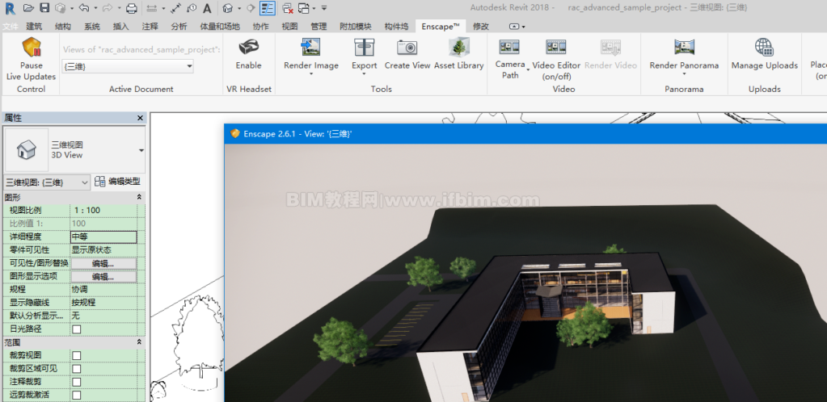Screen dimensions: 827x402
Task: Collapse the 图形 properties group
Action: click(139, 197)
